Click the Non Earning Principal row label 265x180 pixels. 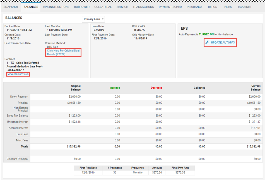point(21,109)
